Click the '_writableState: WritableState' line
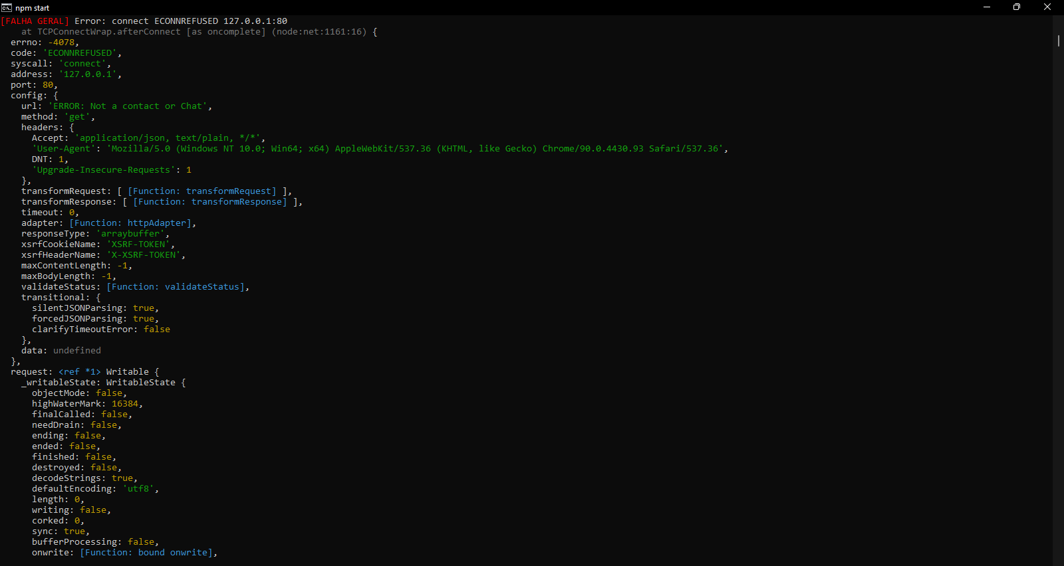 tap(104, 383)
